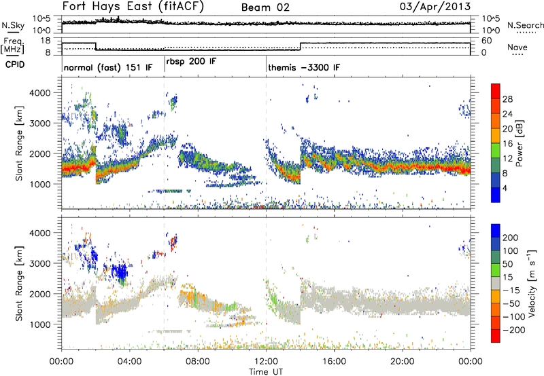
Task: Pick the light green 12–16 dB Power segment
Action: click(x=496, y=150)
